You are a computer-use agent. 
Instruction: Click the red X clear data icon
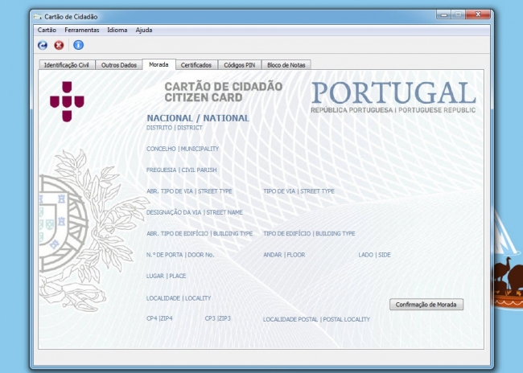coord(59,45)
